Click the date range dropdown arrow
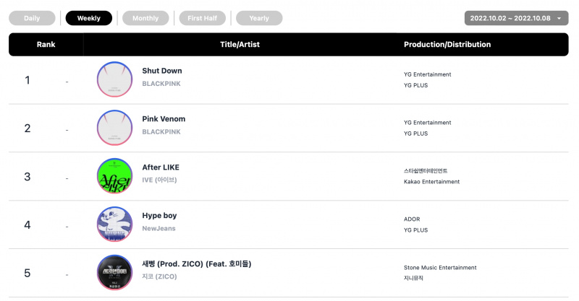Image resolution: width=579 pixels, height=301 pixels. click(559, 19)
